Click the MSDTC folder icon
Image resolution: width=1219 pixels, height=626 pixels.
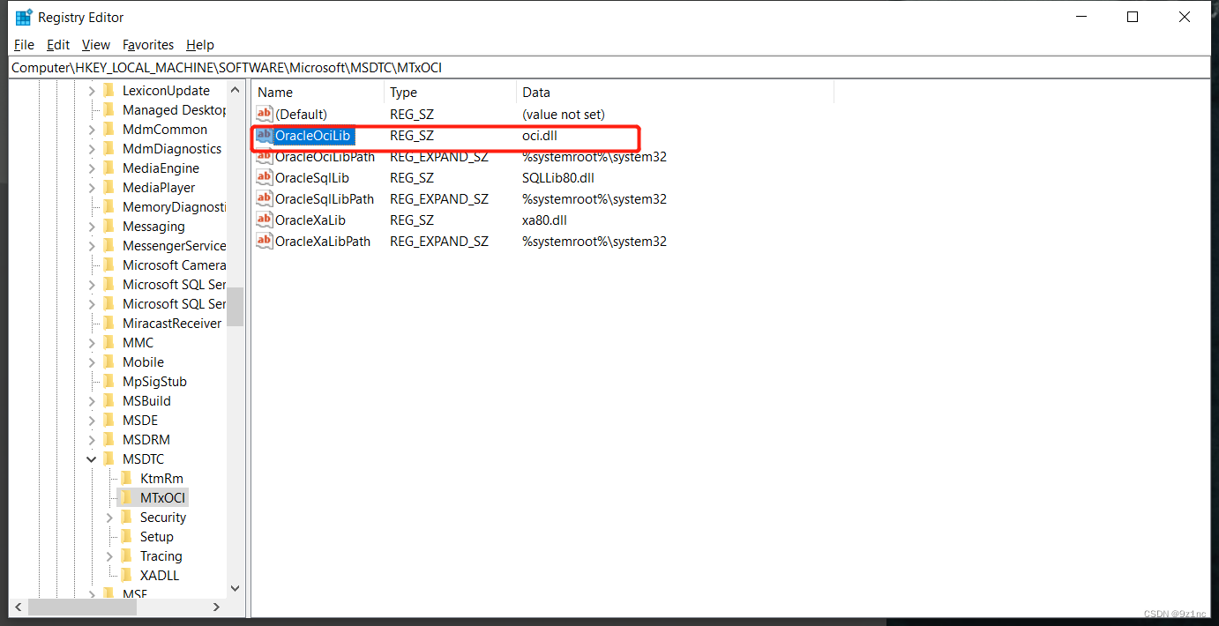tap(109, 459)
